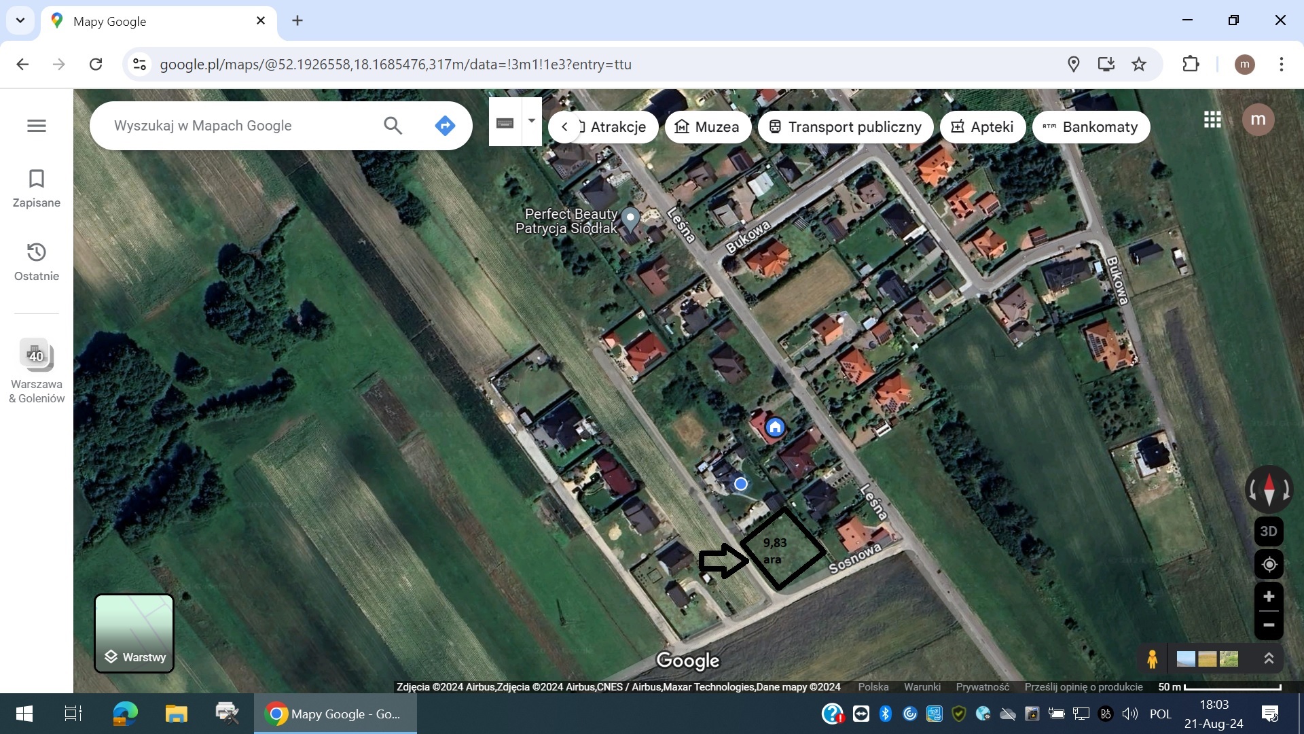Screen dimensions: 1304x734
Task: Click the Prywatność footer link
Action: 982,687
